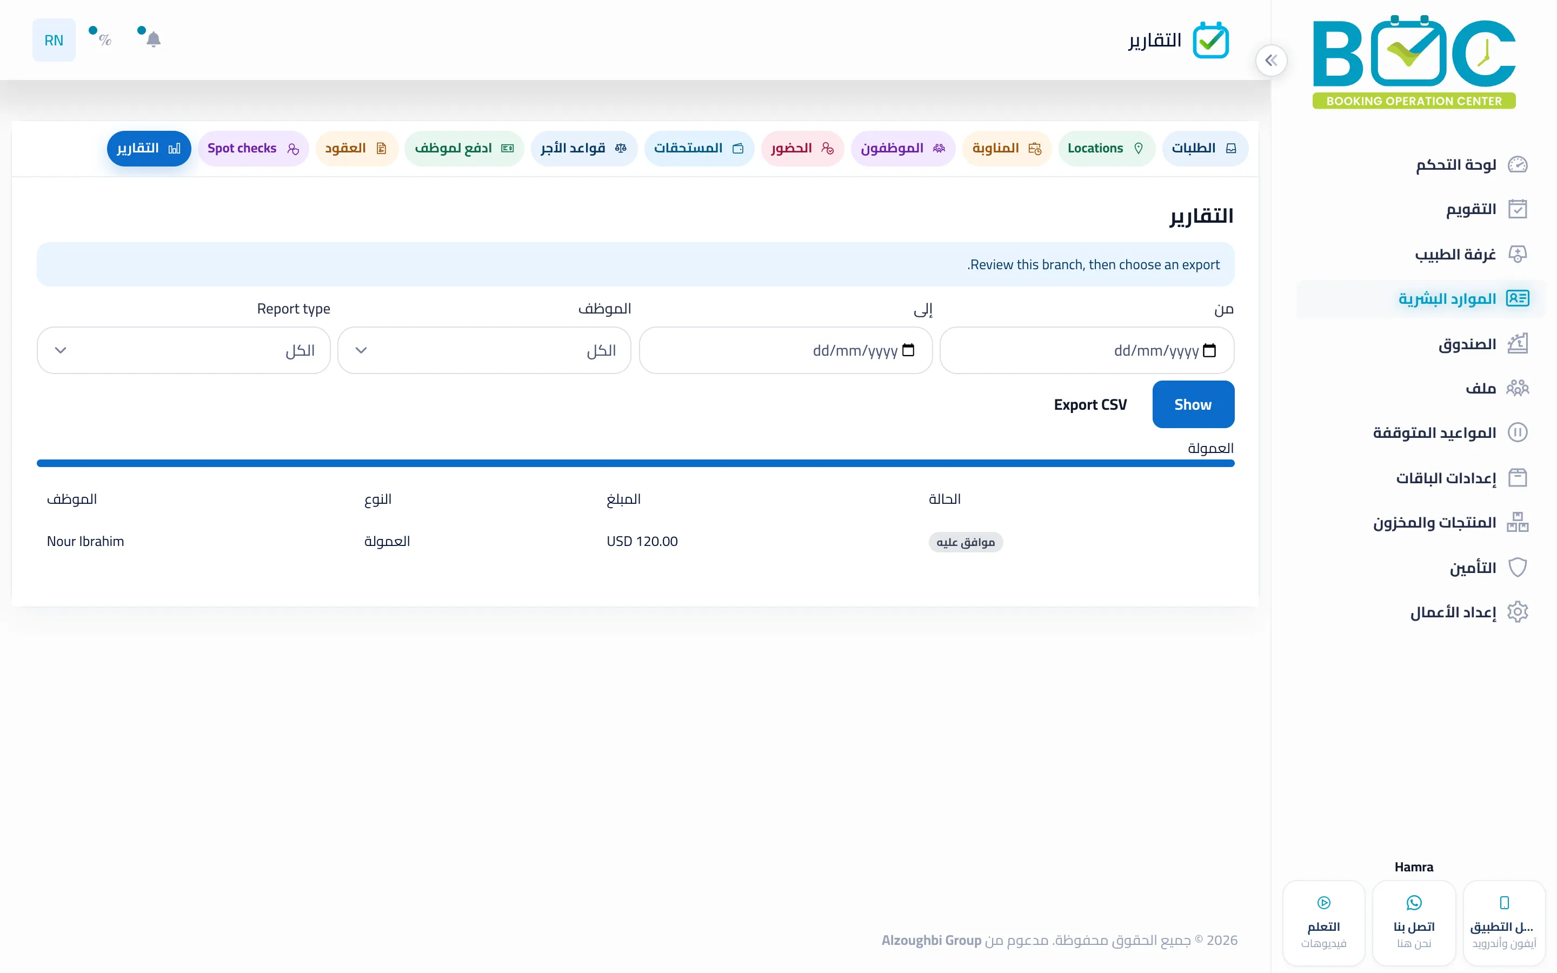Open the calendar picker in إلى date field
Screen dimensions: 1557x973
[x=908, y=350]
